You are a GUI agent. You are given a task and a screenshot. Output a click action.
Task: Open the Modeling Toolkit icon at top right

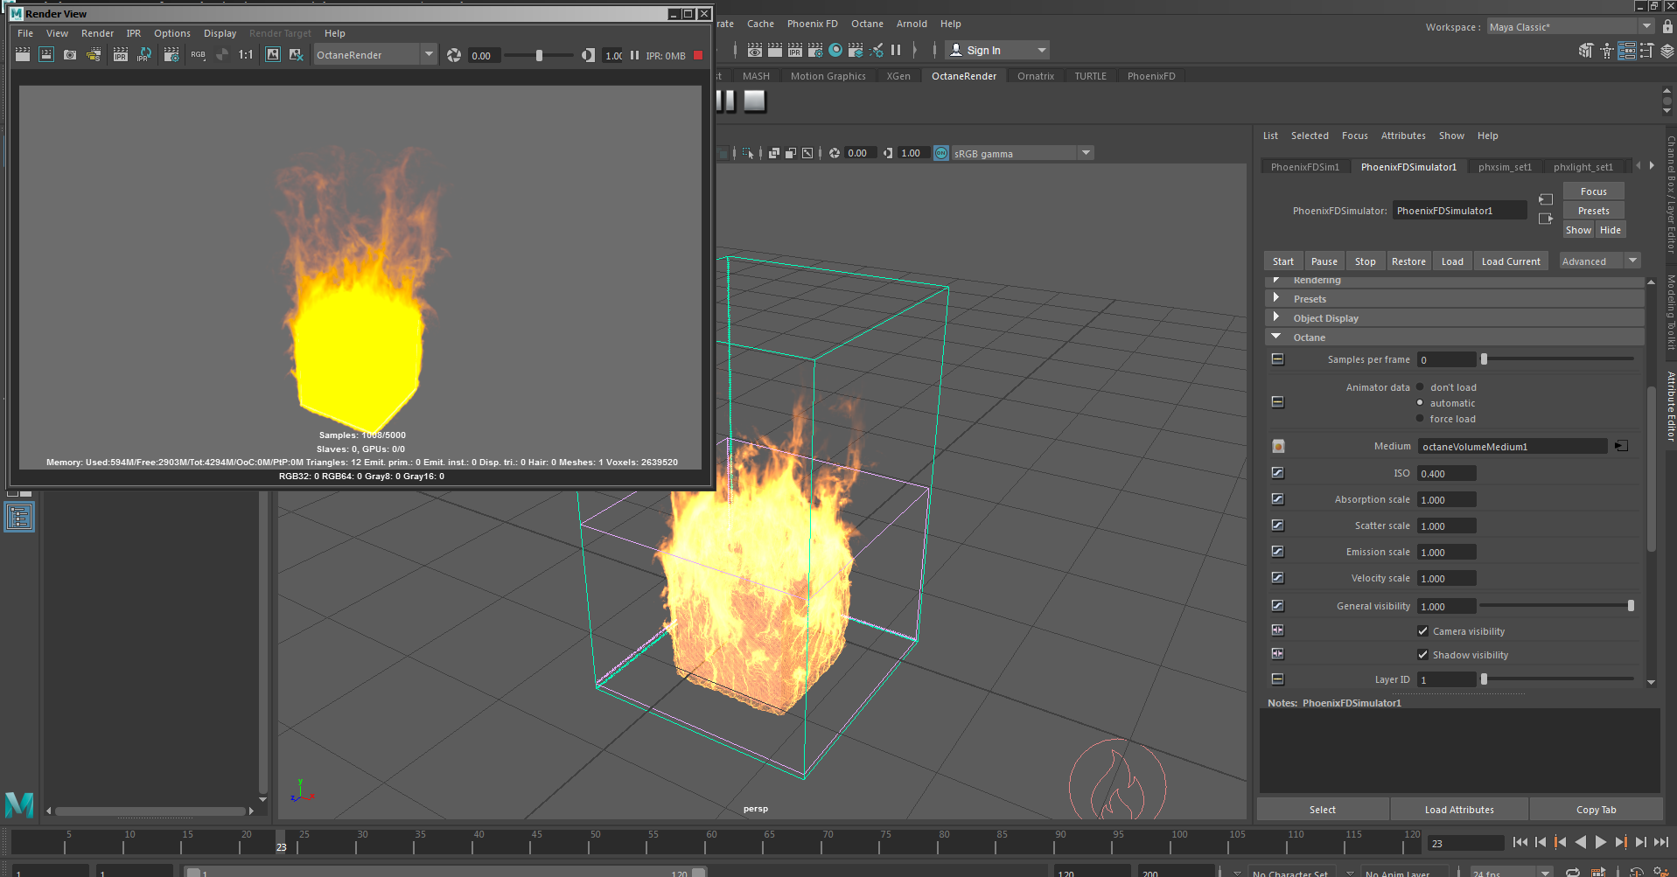[x=1585, y=51]
